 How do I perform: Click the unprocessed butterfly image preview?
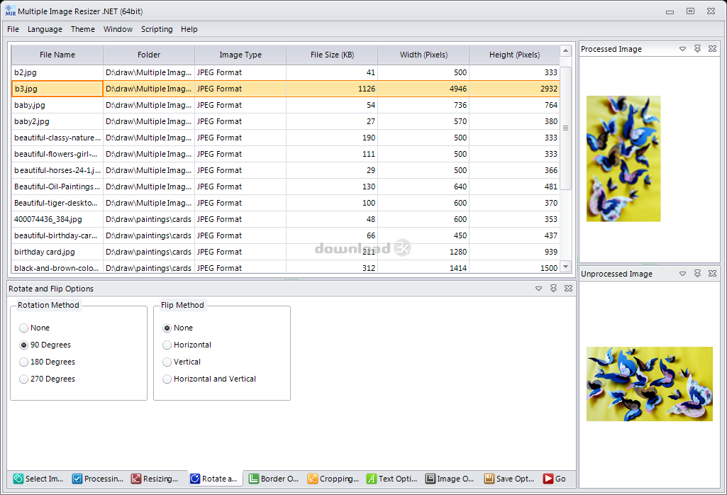coord(650,384)
